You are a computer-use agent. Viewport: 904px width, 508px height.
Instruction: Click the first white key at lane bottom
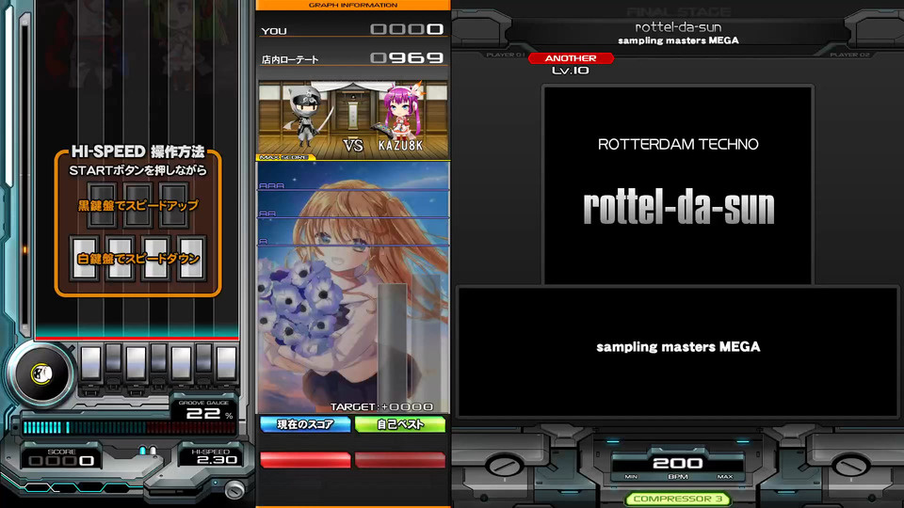[91, 363]
